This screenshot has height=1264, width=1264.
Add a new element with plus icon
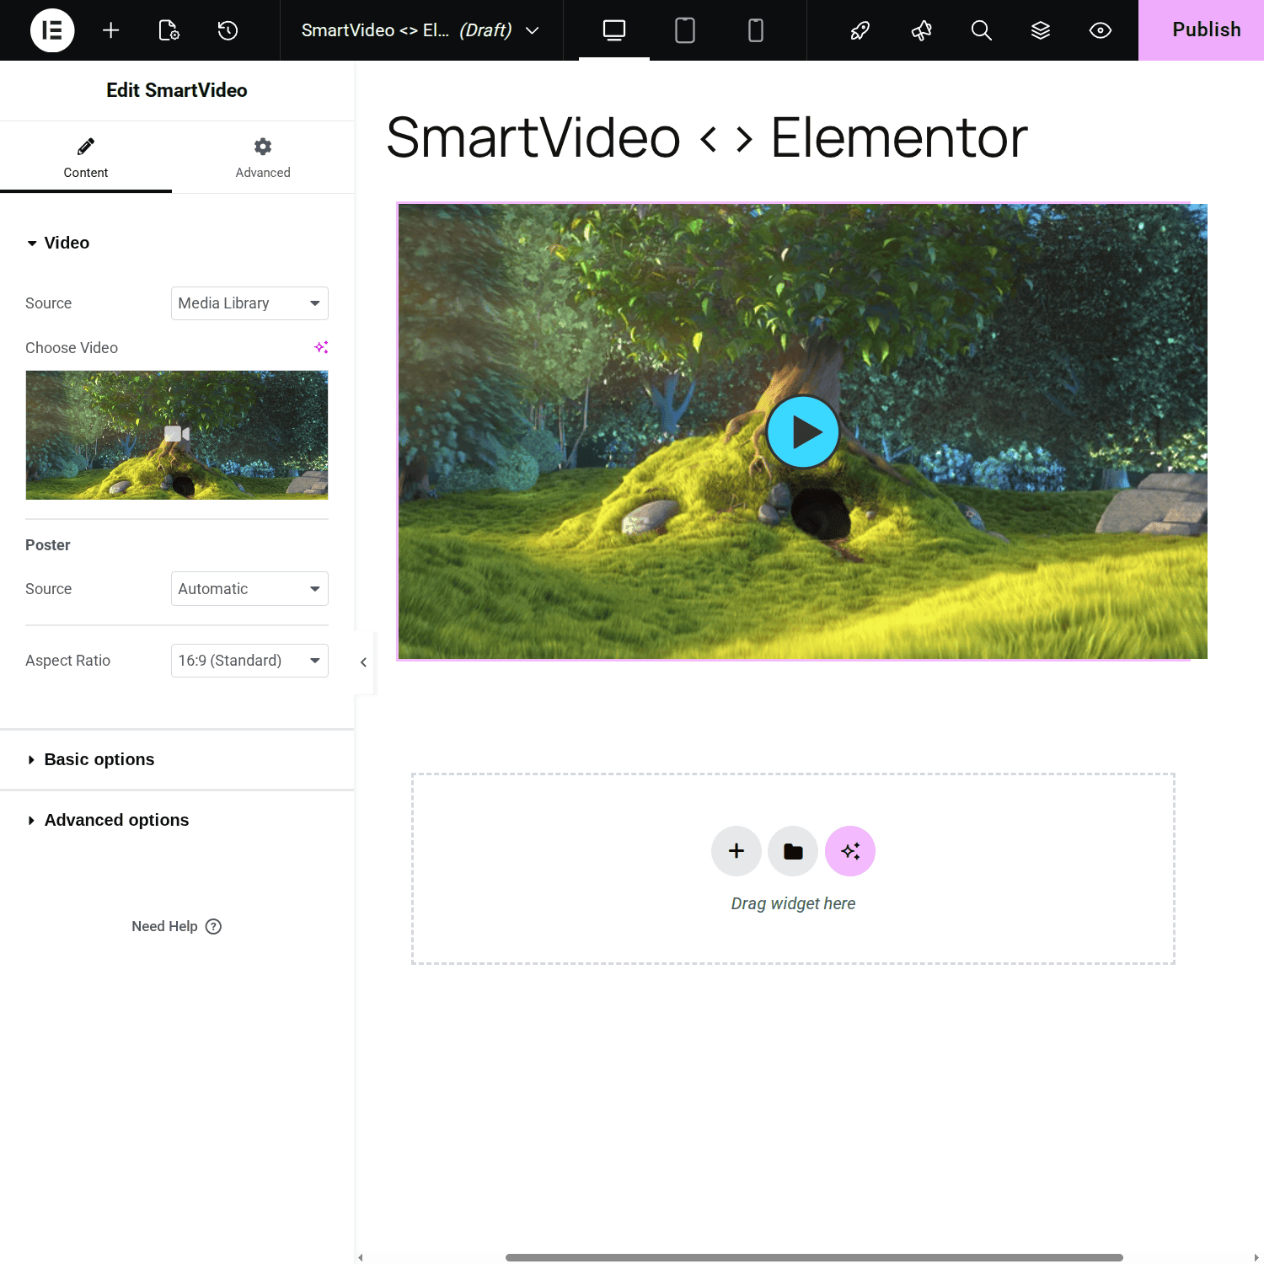(110, 30)
